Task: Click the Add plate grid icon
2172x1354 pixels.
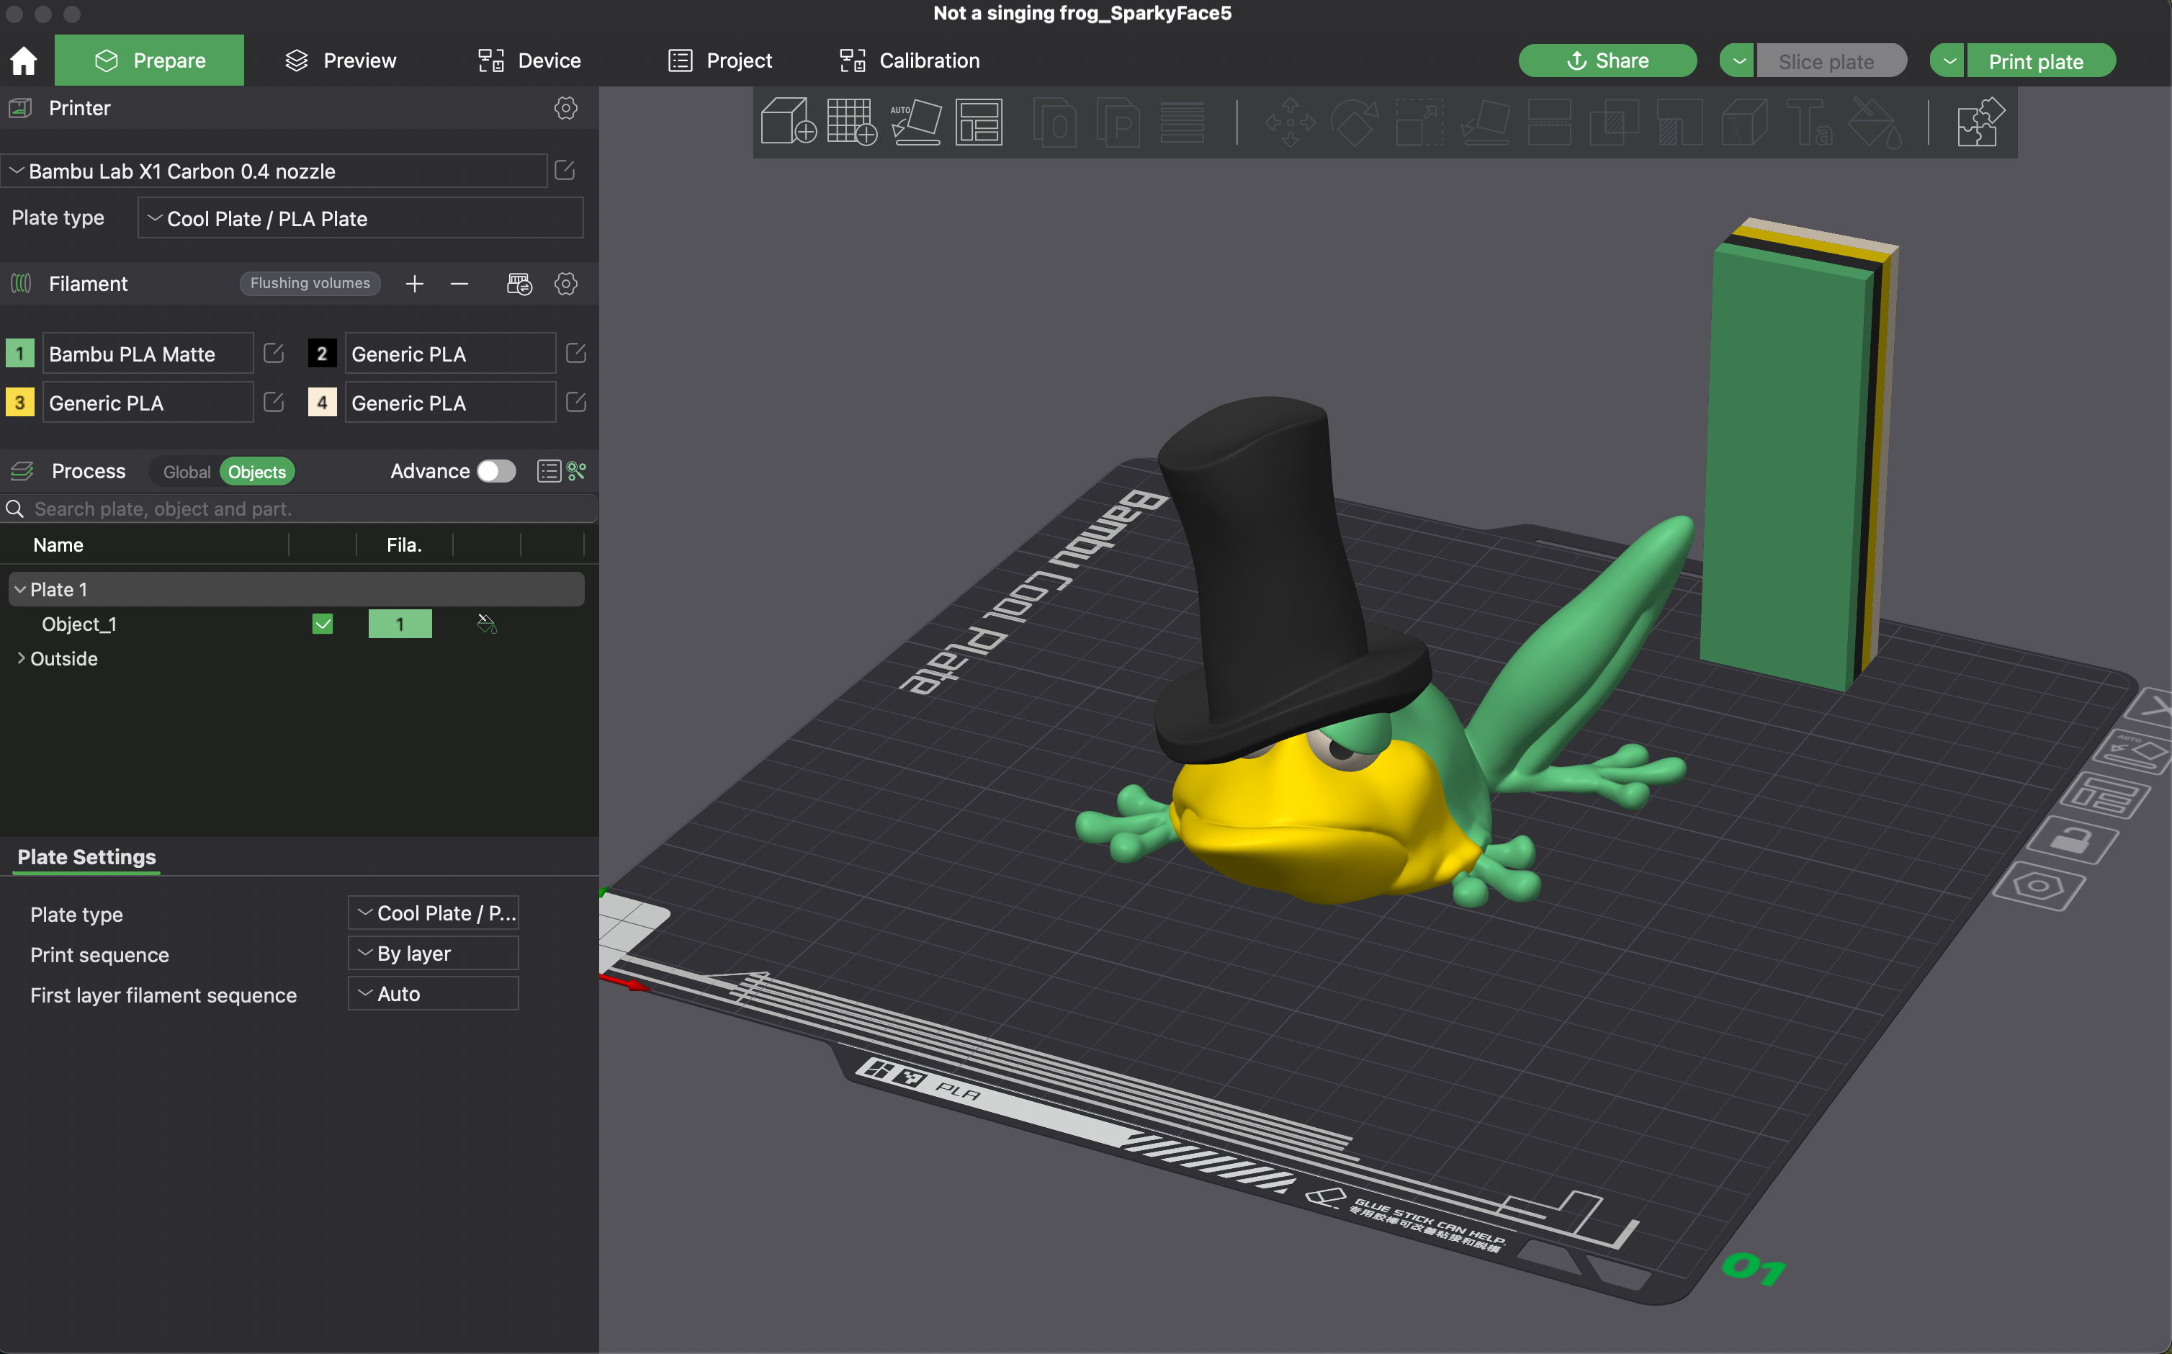Action: click(851, 121)
